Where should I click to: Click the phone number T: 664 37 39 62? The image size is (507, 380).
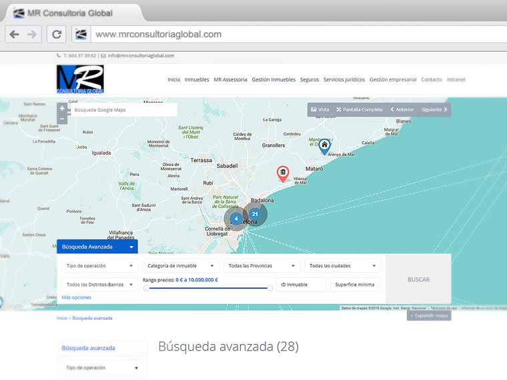click(80, 55)
